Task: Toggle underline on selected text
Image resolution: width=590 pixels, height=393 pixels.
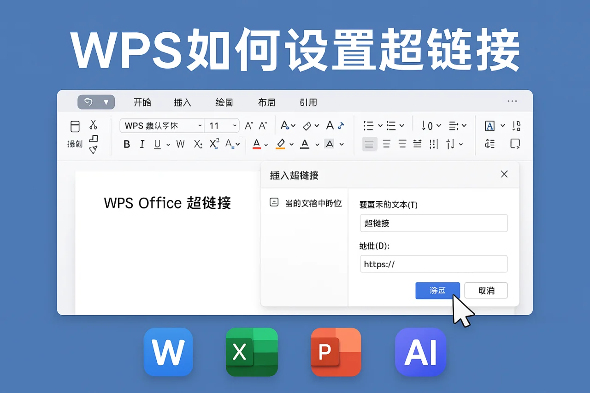Action: (x=156, y=144)
